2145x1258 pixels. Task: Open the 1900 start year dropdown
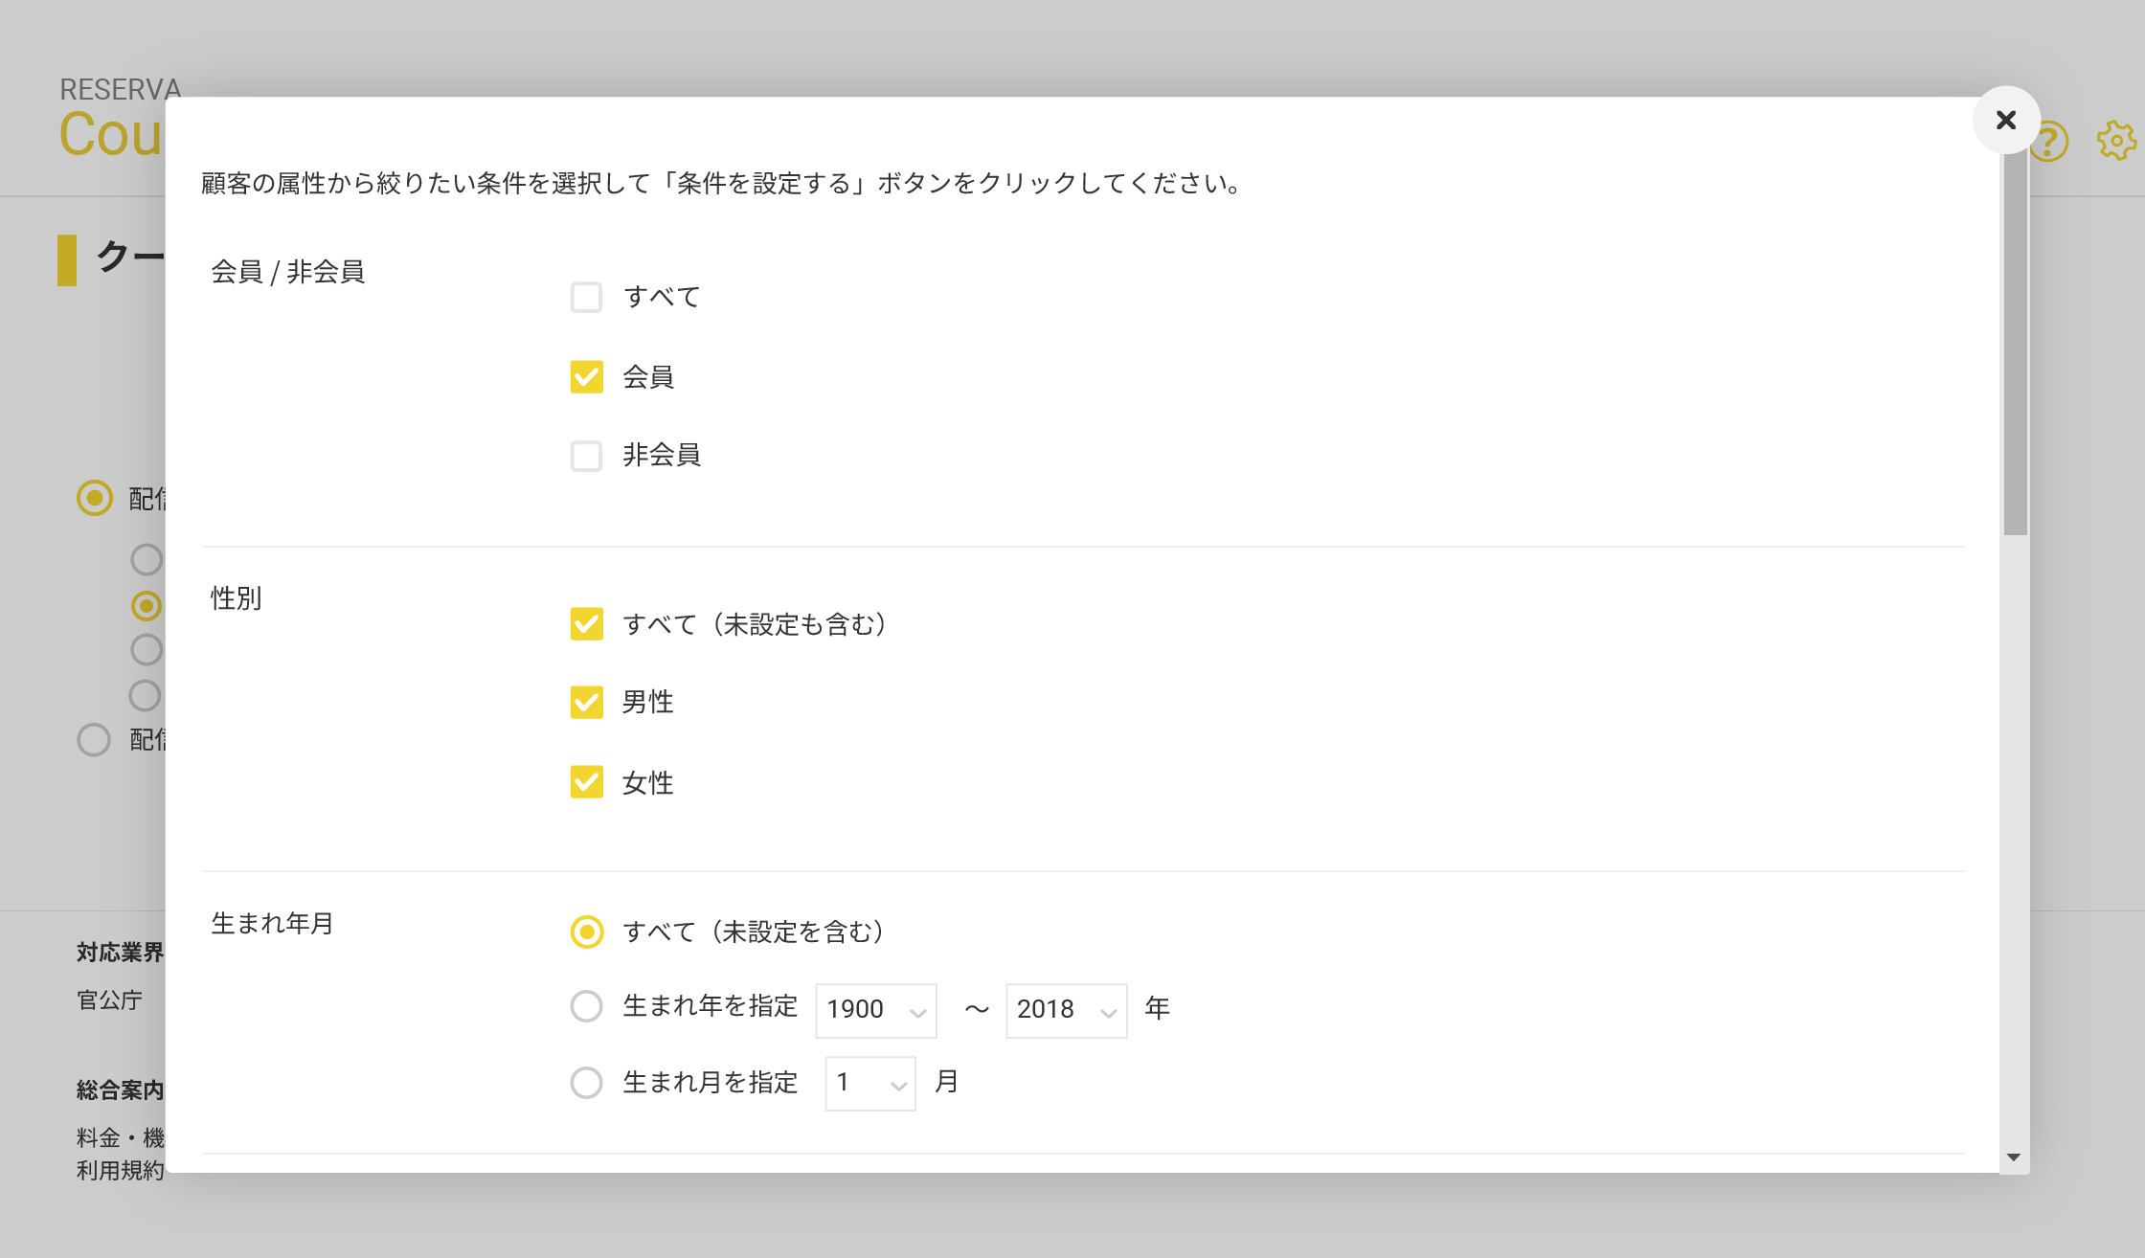[x=875, y=1010]
